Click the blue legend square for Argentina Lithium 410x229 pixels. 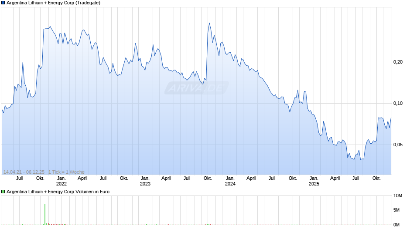3,3
